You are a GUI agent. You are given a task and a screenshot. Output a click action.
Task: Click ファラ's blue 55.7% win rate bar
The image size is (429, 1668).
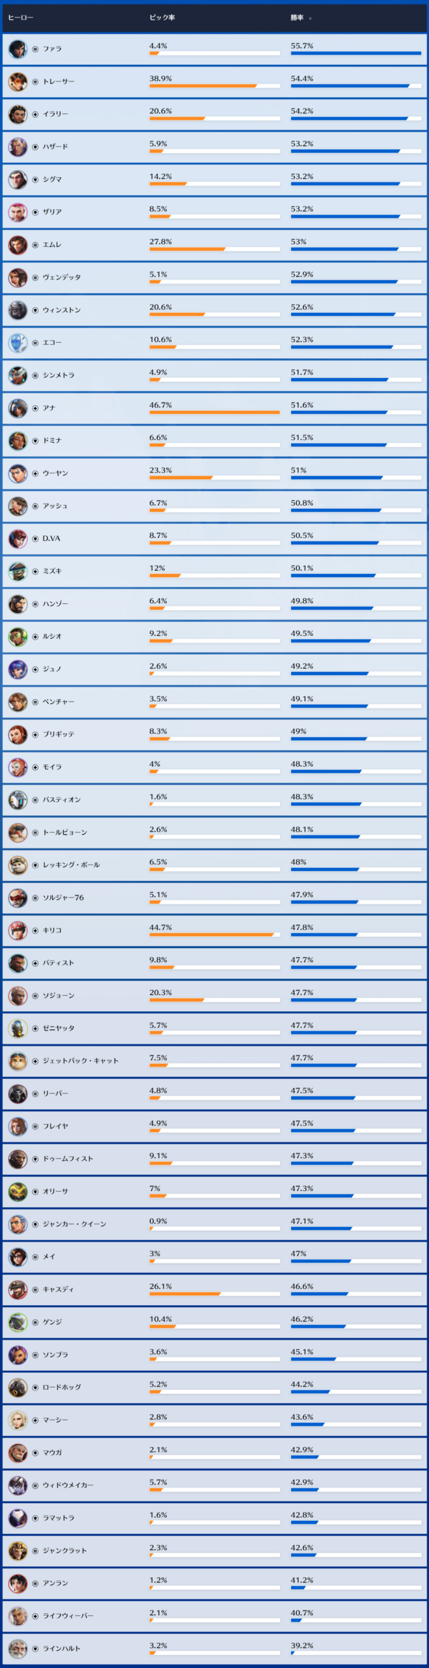pos(355,53)
